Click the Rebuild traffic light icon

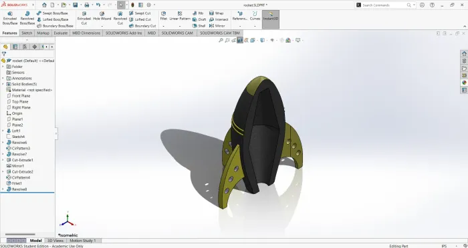click(x=132, y=5)
